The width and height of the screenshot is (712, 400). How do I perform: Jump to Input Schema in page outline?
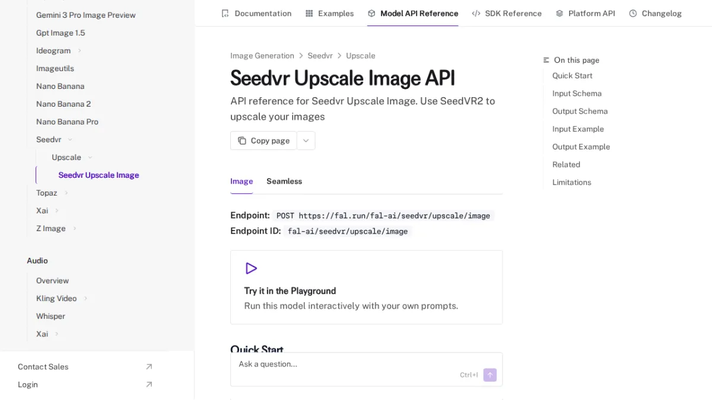577,94
